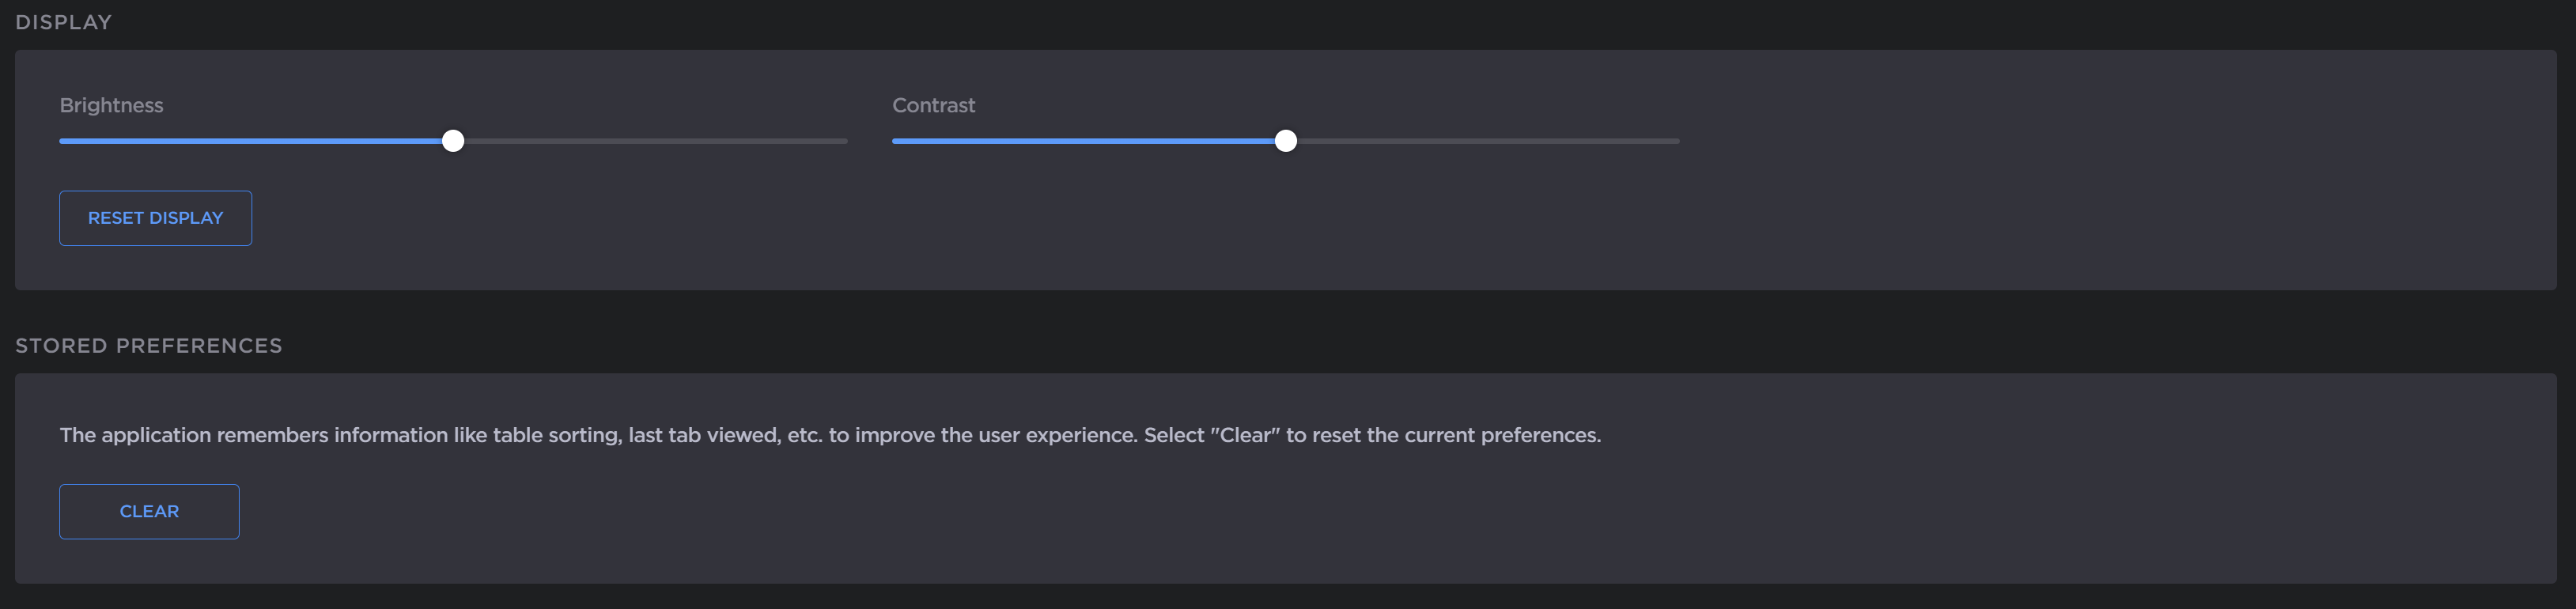This screenshot has width=2576, height=609.
Task: Click the Brightness slider handle
Action: coord(453,141)
